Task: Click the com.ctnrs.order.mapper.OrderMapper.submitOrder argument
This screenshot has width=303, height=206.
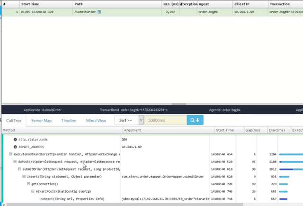Action: point(163,177)
